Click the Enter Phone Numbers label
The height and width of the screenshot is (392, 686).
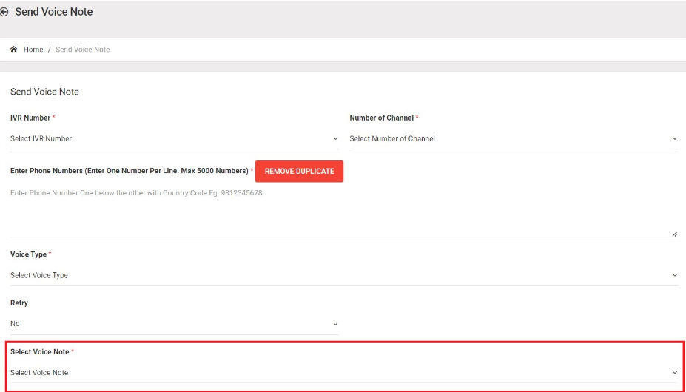(x=130, y=171)
